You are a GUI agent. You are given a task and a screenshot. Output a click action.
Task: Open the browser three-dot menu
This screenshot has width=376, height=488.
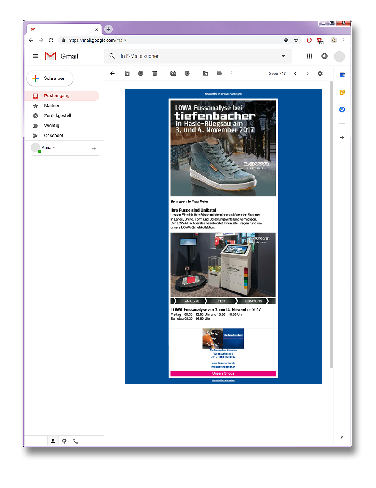[344, 40]
